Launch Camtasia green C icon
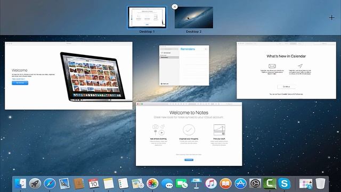This screenshot has height=192, width=341. pos(270,183)
